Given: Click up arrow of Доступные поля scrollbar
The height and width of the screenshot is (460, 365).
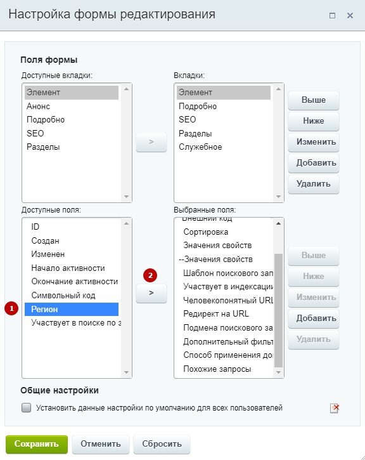Looking at the screenshot, I should coord(126,223).
